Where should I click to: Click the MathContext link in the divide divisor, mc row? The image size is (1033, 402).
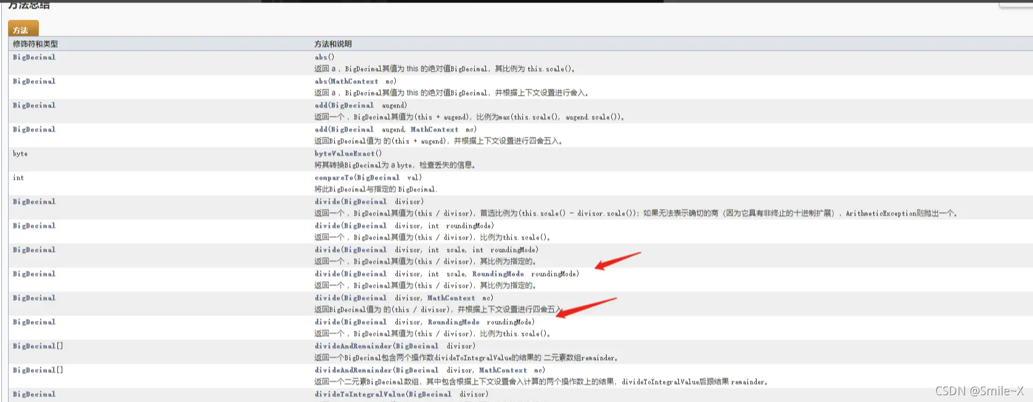point(451,297)
